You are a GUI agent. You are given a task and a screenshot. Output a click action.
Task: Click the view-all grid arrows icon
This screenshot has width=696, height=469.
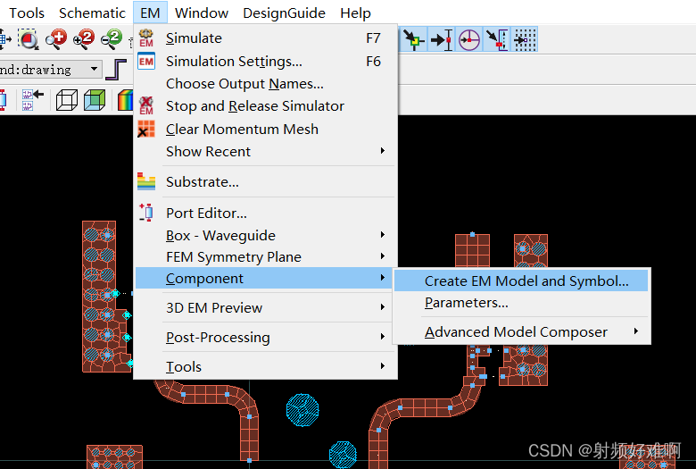click(x=4, y=39)
